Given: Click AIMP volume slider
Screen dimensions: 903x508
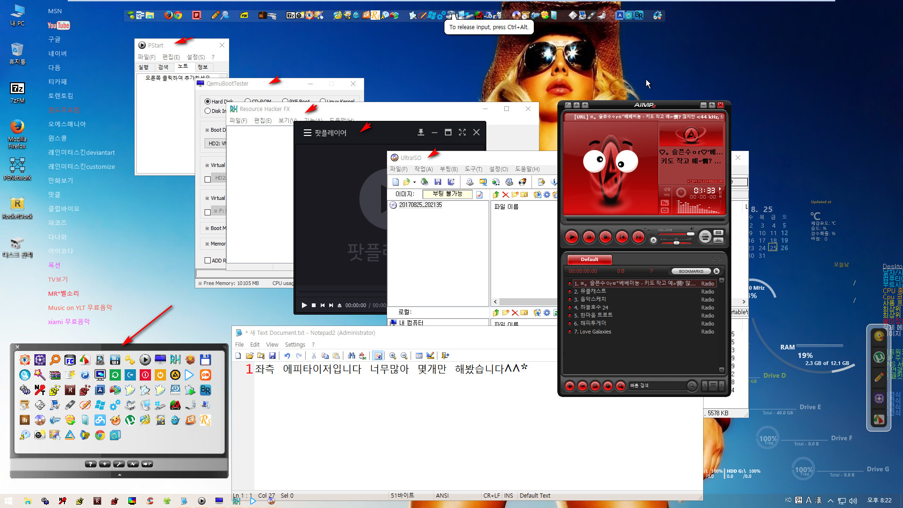Looking at the screenshot, I should (676, 234).
